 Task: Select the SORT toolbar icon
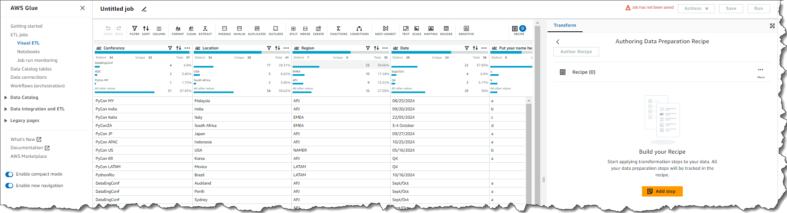click(x=146, y=30)
